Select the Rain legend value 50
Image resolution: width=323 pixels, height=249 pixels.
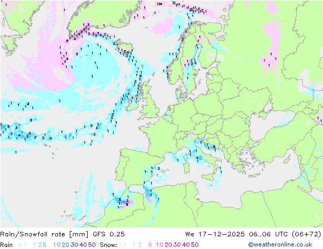[92, 245]
